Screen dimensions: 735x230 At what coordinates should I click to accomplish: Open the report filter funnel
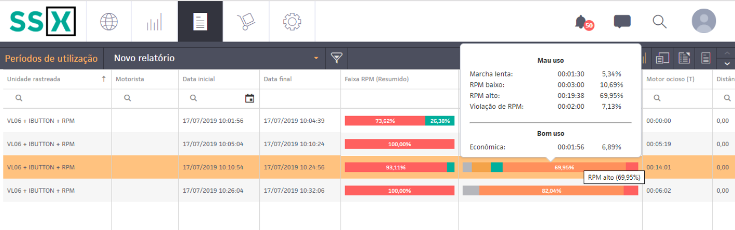(x=337, y=58)
